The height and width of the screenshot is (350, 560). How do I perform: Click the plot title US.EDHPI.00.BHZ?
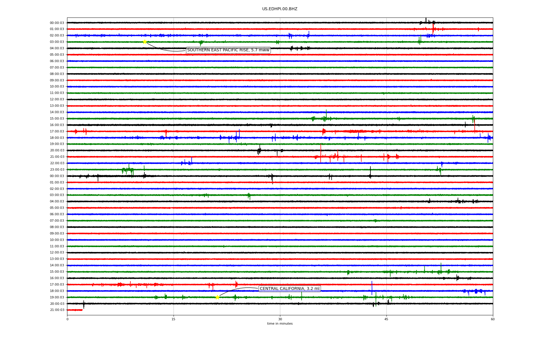click(x=280, y=9)
